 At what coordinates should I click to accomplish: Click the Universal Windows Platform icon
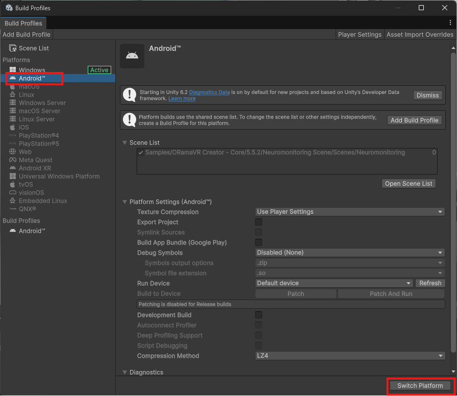coord(13,176)
